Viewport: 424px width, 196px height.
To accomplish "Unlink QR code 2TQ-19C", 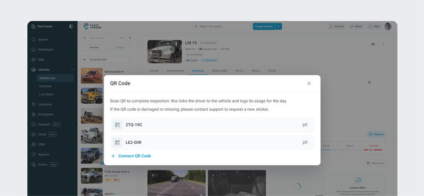I will (305, 125).
